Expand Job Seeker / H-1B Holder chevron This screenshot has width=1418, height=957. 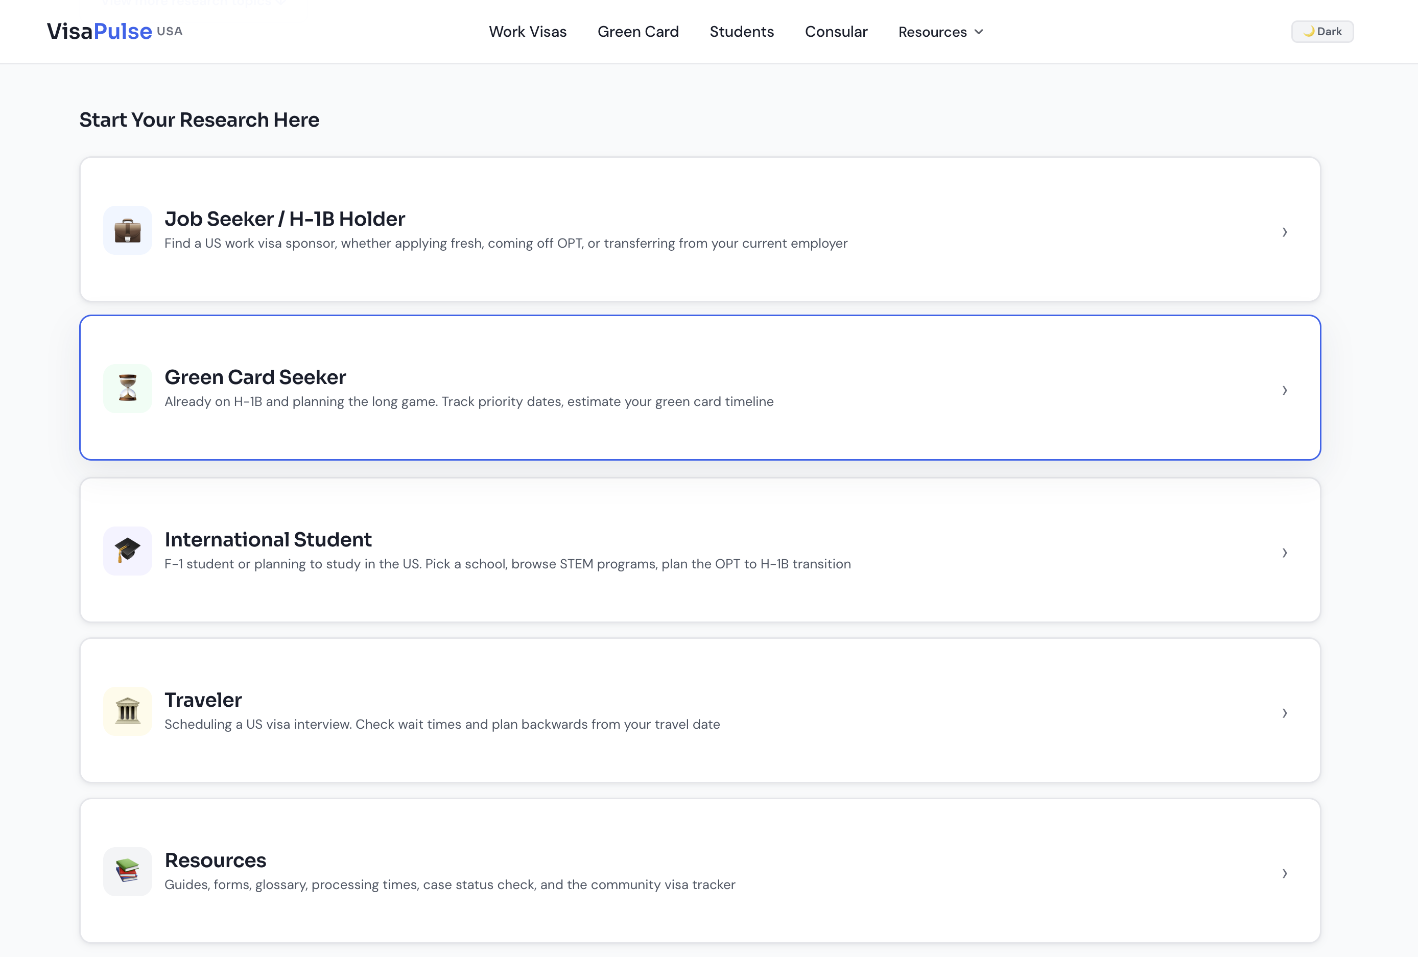pos(1284,232)
